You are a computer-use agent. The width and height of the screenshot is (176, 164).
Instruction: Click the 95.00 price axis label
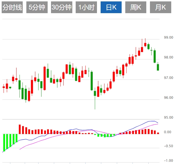tap(168, 118)
